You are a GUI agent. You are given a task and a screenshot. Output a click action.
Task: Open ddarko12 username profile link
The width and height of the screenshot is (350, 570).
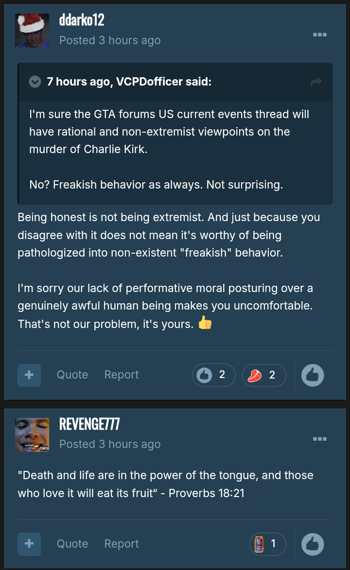82,19
